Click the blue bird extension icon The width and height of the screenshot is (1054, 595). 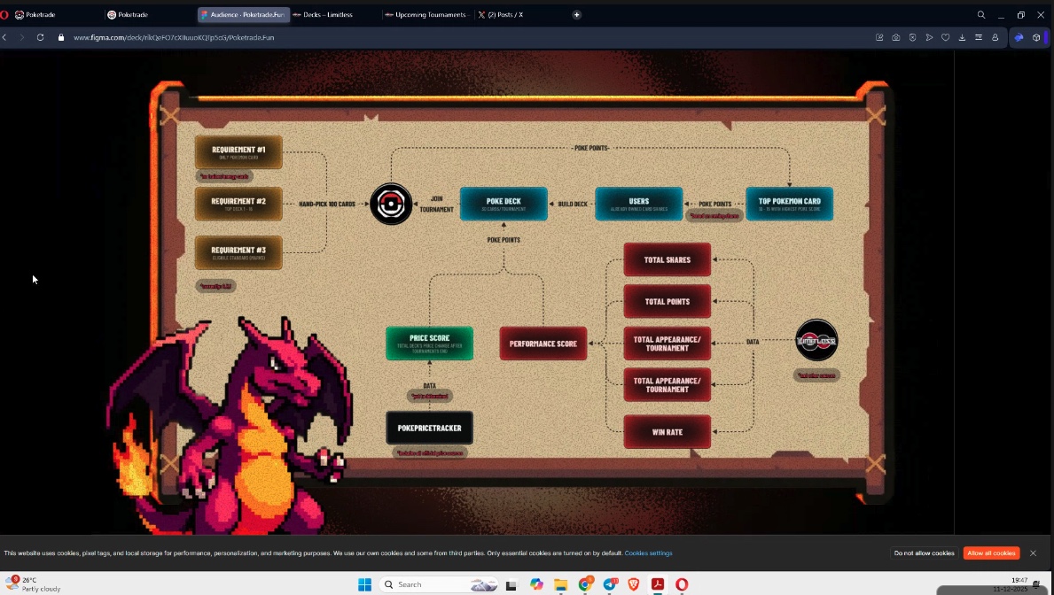tap(1019, 37)
